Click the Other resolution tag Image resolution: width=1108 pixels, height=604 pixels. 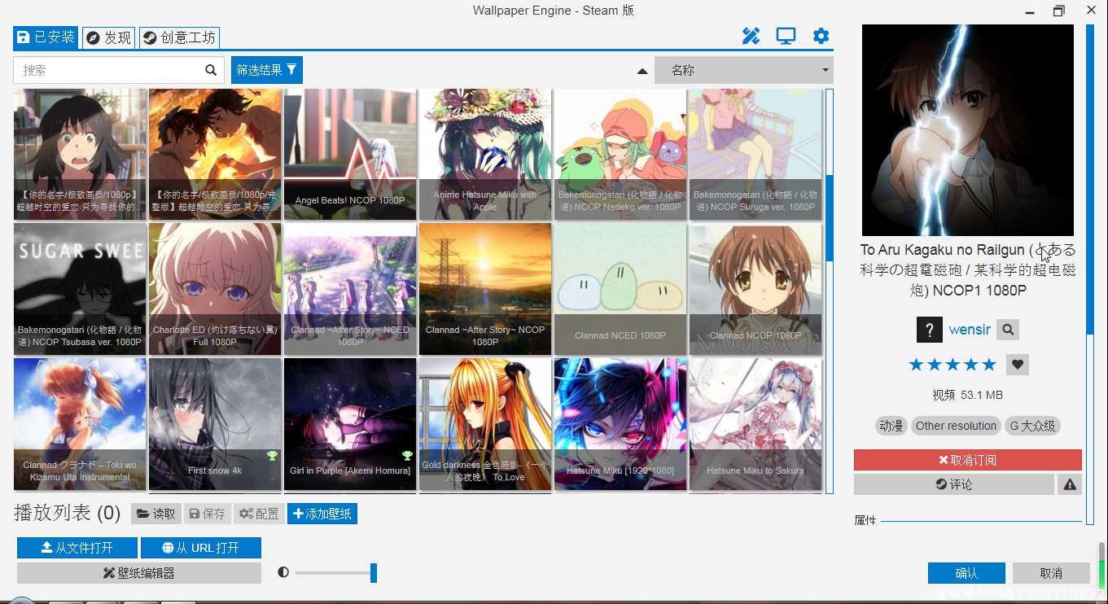(x=956, y=426)
